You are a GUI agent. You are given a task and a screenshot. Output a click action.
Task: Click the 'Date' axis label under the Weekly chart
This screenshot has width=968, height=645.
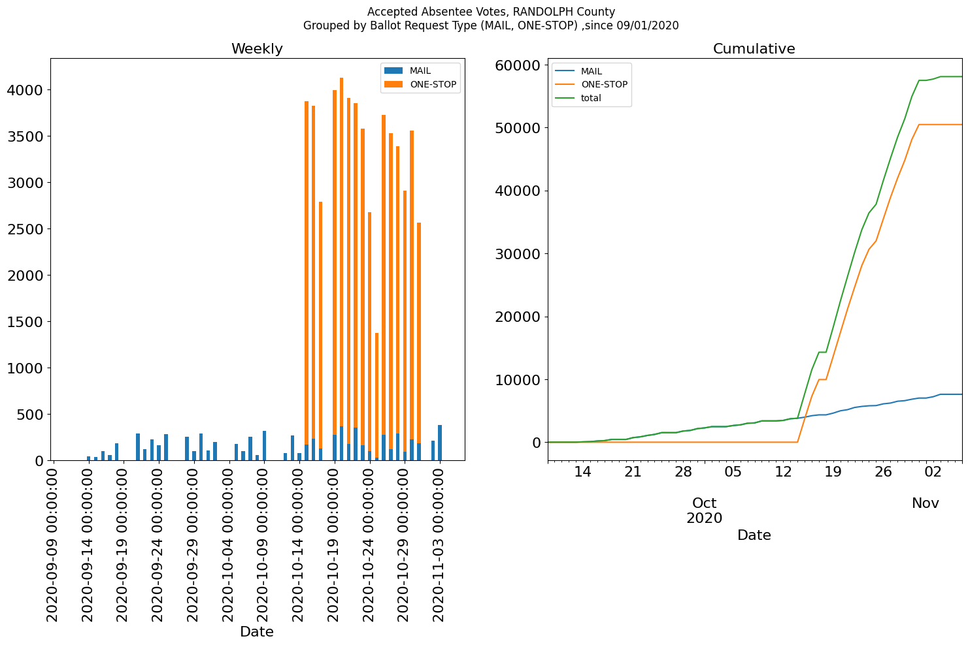[x=257, y=632]
